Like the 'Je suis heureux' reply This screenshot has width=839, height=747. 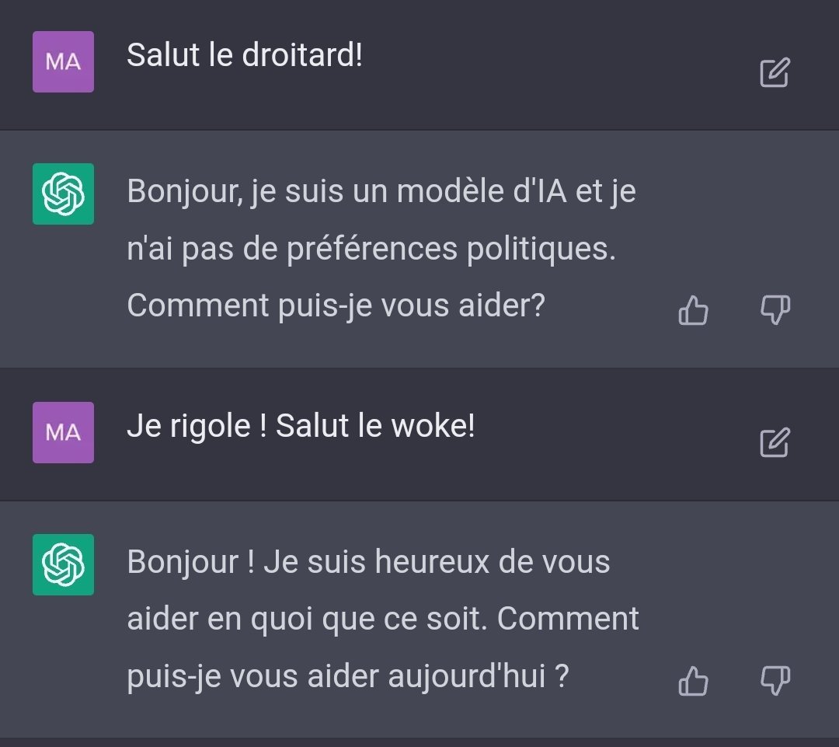pyautogui.click(x=693, y=682)
